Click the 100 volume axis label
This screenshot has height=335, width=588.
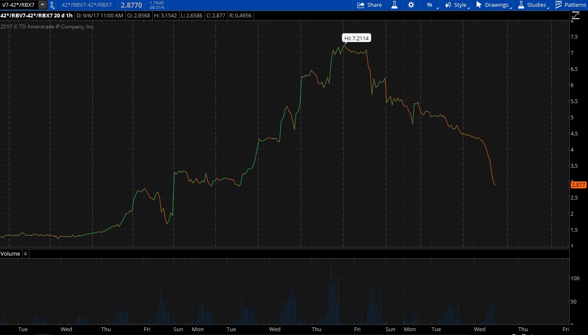click(x=575, y=278)
